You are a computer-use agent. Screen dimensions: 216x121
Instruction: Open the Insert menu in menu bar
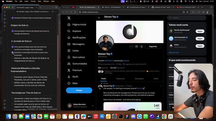pos(26,1)
